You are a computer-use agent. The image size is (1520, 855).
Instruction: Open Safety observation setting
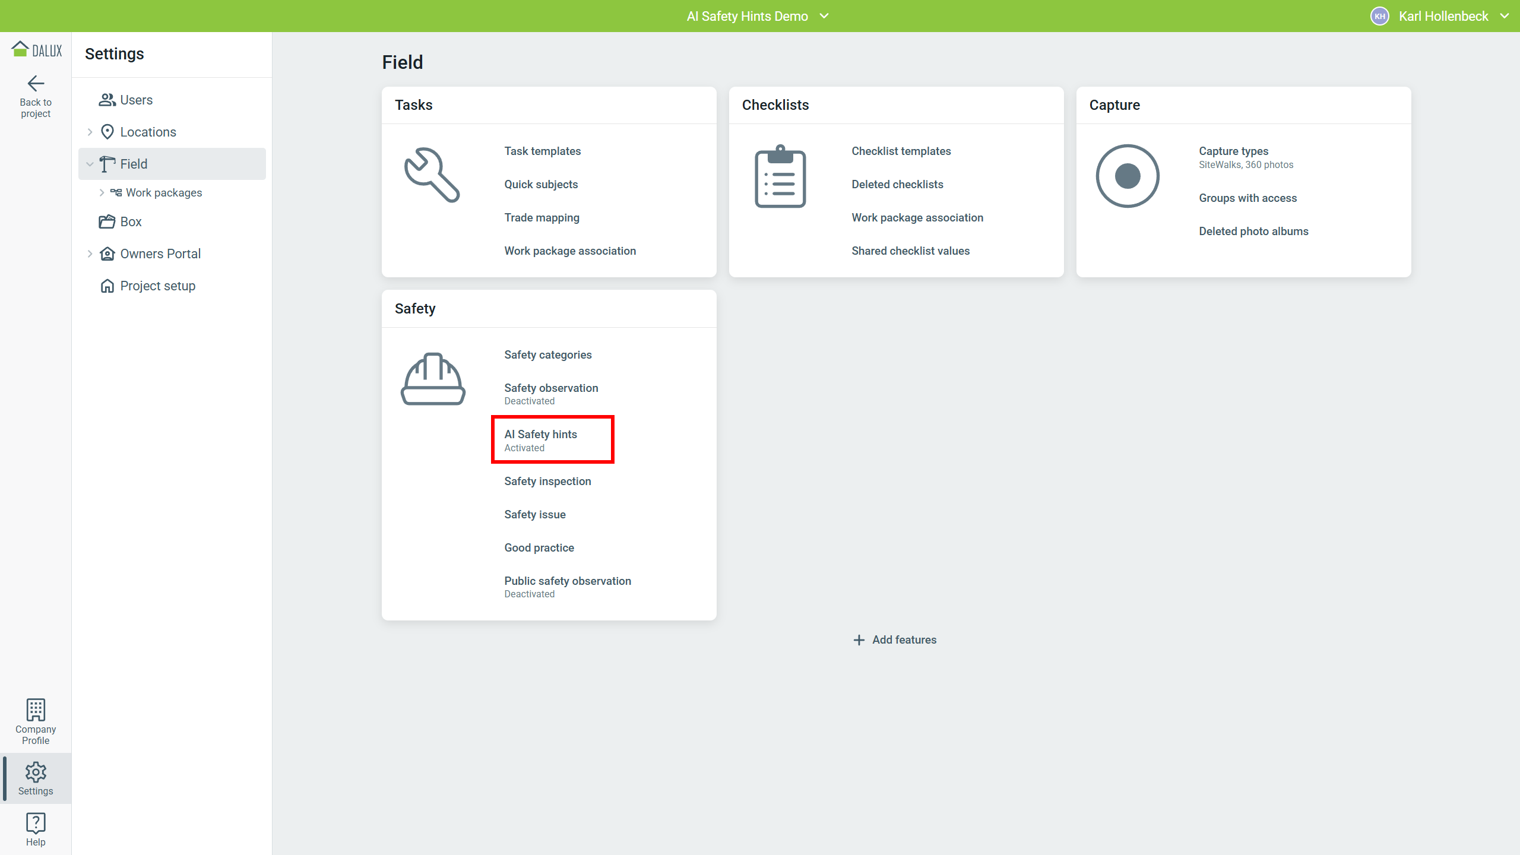[551, 388]
